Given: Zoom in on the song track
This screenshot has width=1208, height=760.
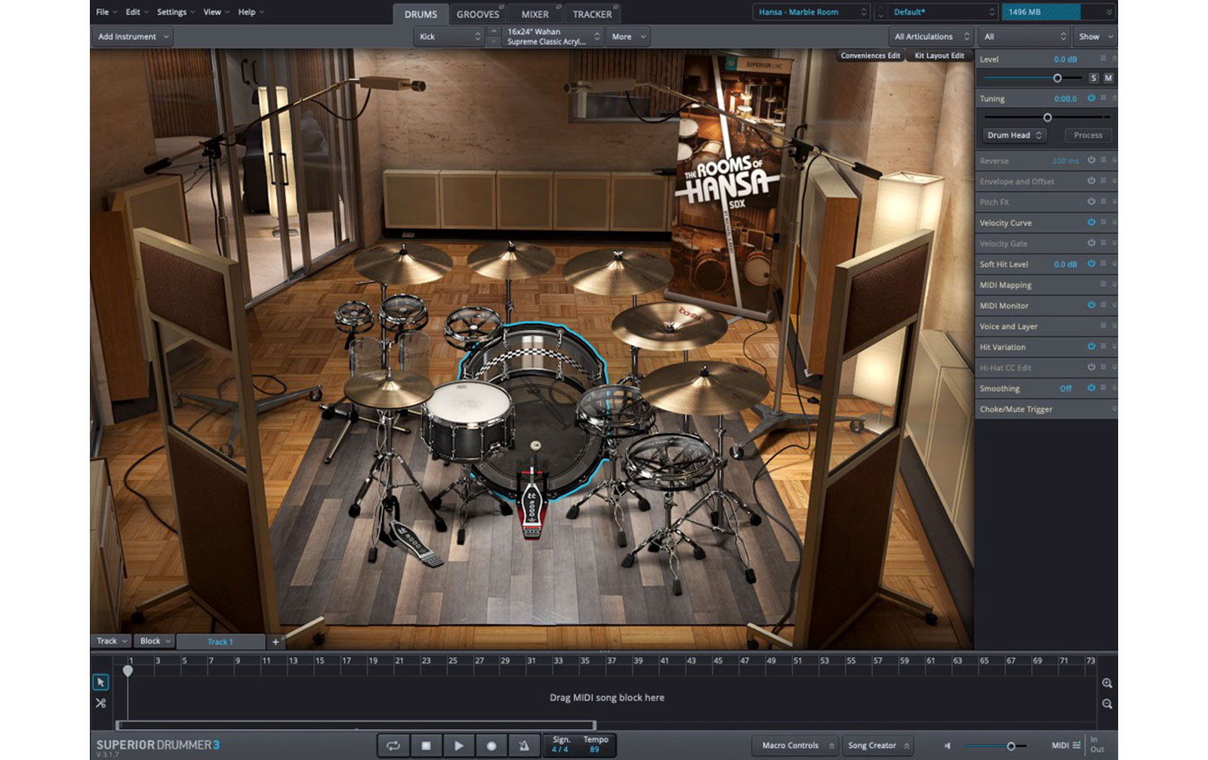Looking at the screenshot, I should point(1107,683).
